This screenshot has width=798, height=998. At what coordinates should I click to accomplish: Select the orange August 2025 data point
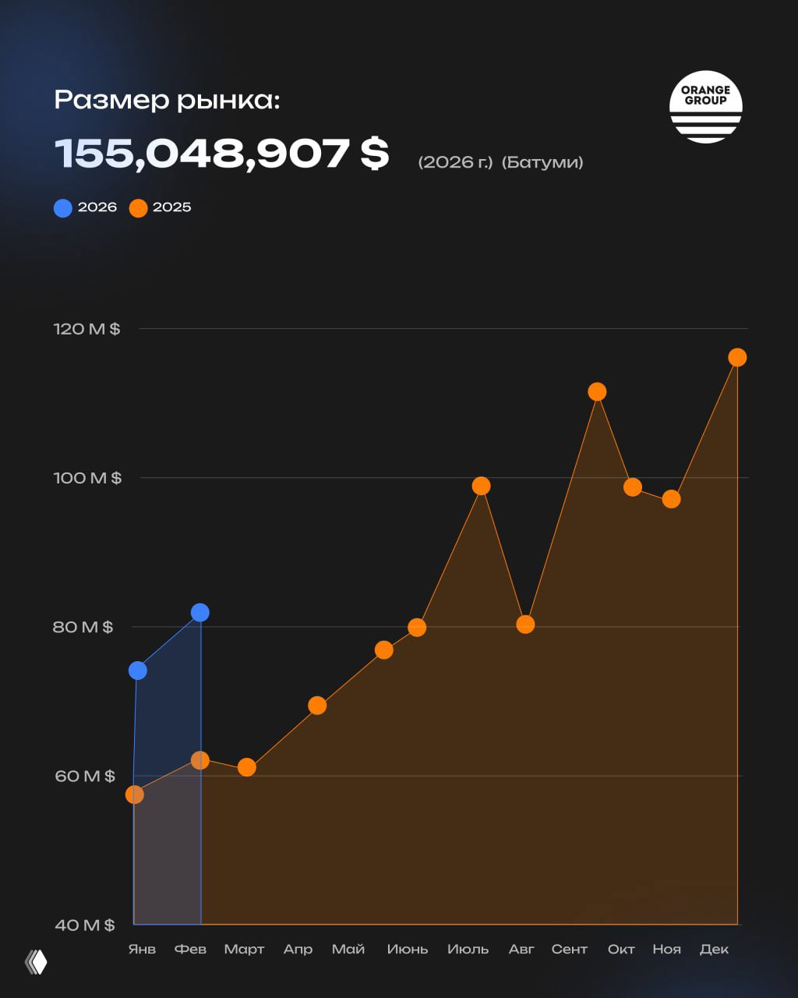(x=525, y=624)
